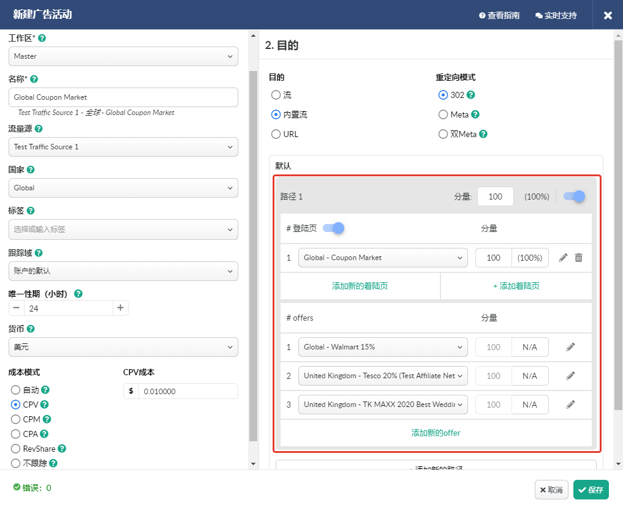Click help icon next to 工作区 label
The image size is (623, 508).
pos(42,38)
